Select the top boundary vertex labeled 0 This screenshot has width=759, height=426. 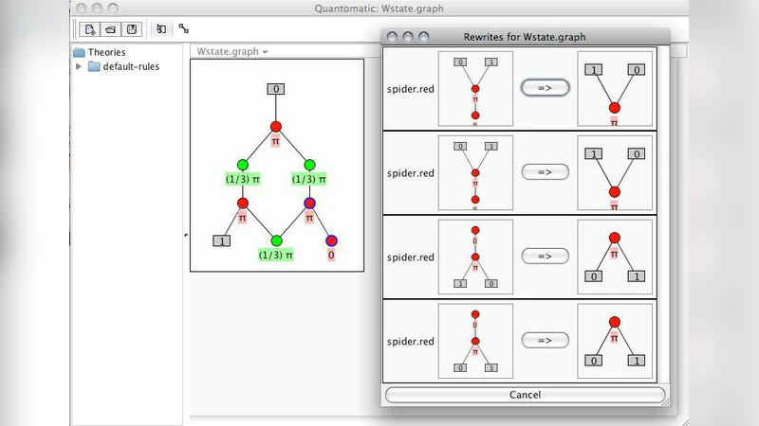(x=275, y=89)
